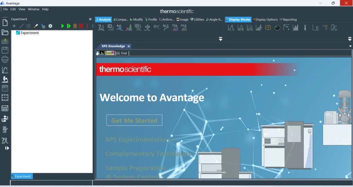Click the information 'i' icon
The image size is (353, 187).
pos(305,27)
